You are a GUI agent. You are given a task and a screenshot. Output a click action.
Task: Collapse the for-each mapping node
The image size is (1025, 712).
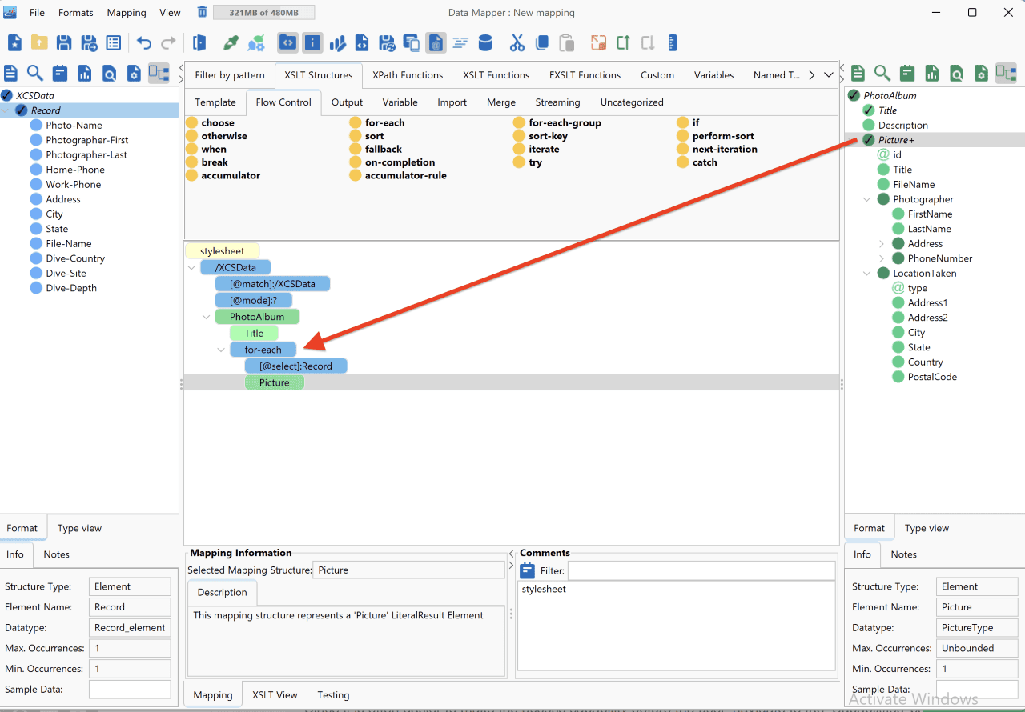(x=222, y=350)
